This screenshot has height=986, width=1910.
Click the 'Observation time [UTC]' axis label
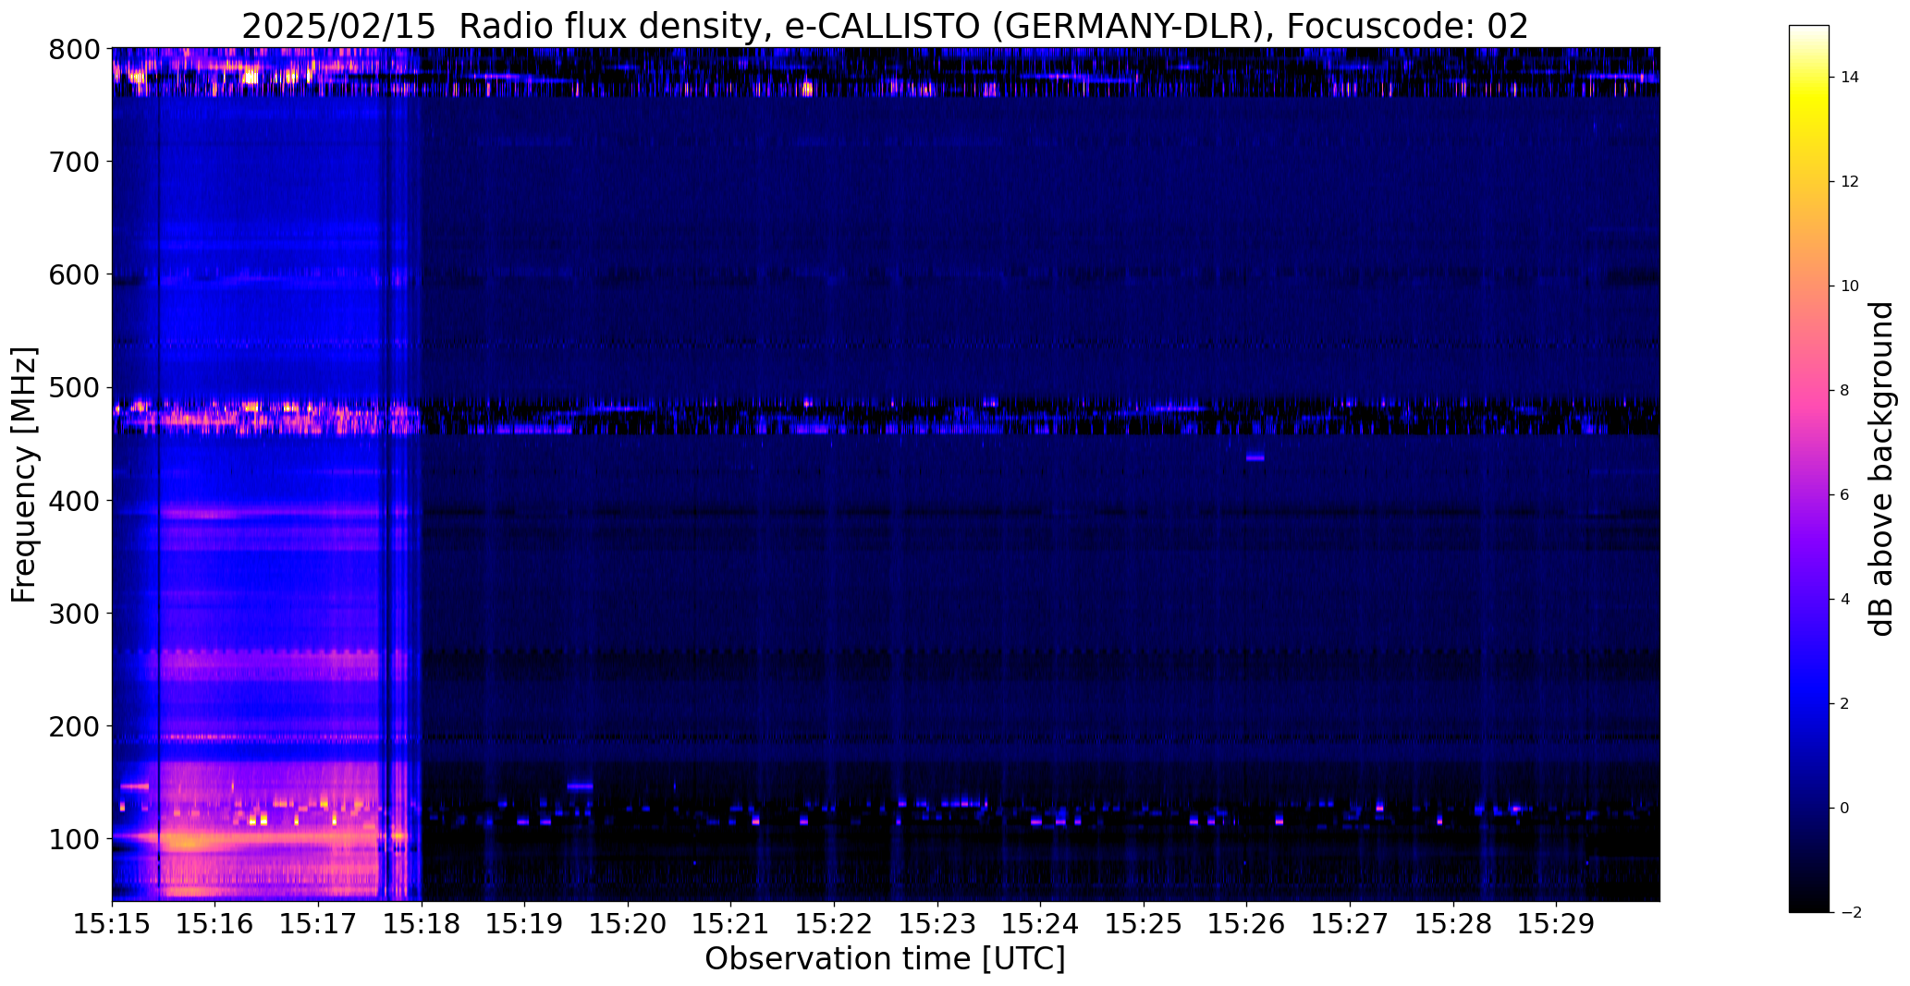tap(885, 959)
